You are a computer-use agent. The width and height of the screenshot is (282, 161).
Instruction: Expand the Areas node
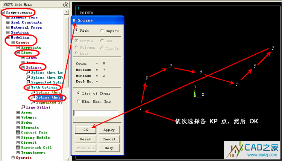tap(18, 112)
